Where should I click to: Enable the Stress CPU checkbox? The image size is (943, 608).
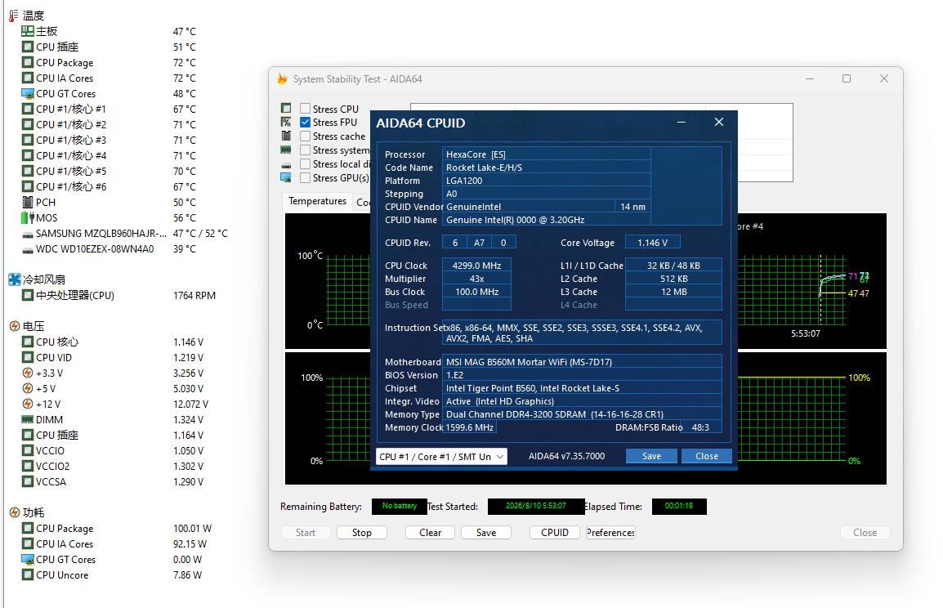click(x=306, y=109)
